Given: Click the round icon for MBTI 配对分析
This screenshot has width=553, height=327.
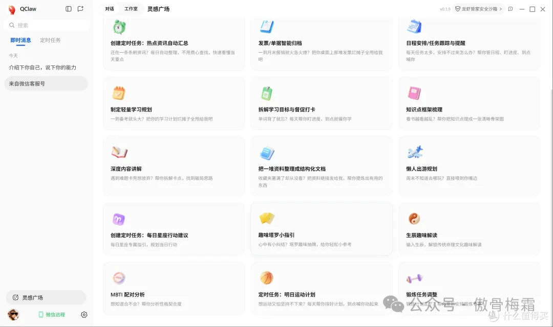Looking at the screenshot, I should pos(119,278).
